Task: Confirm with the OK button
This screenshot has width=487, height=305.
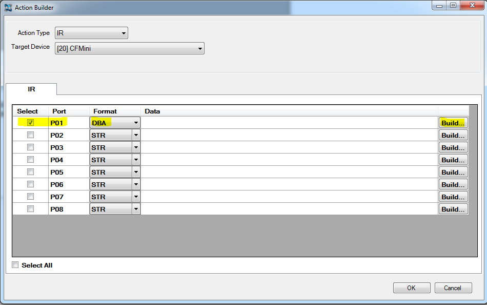Action: (411, 288)
